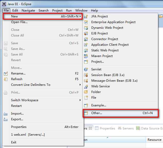Switch to the Servers view tab

coord(126,128)
